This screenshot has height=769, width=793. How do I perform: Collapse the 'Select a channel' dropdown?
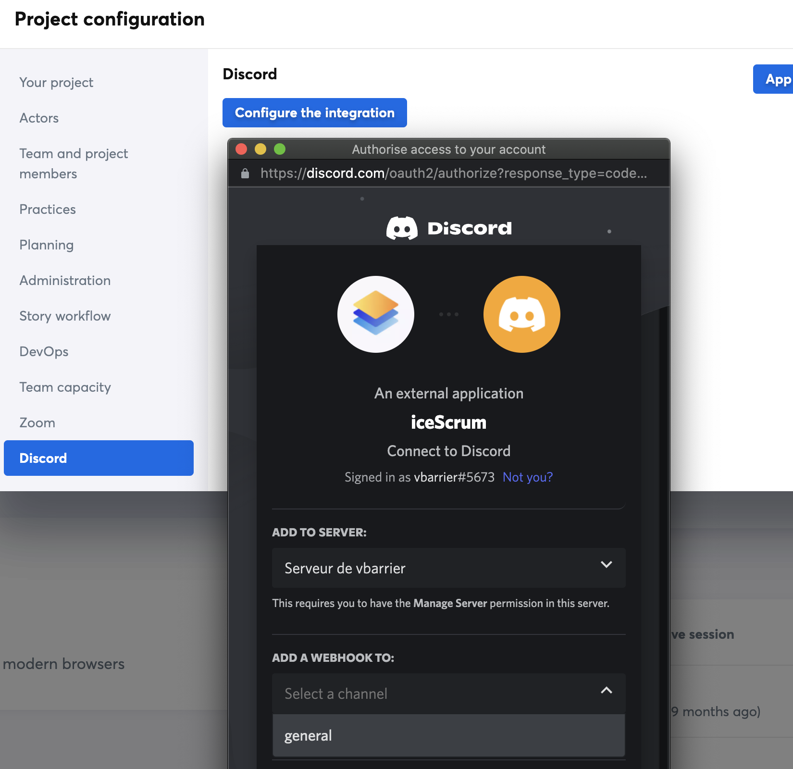[607, 693]
